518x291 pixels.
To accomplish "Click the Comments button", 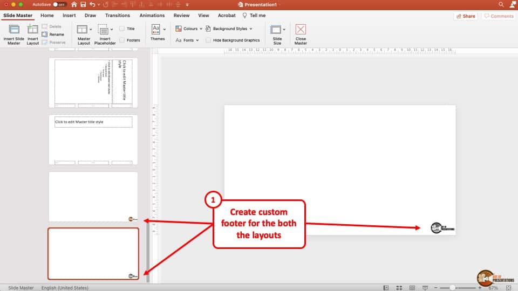I will pos(499,16).
